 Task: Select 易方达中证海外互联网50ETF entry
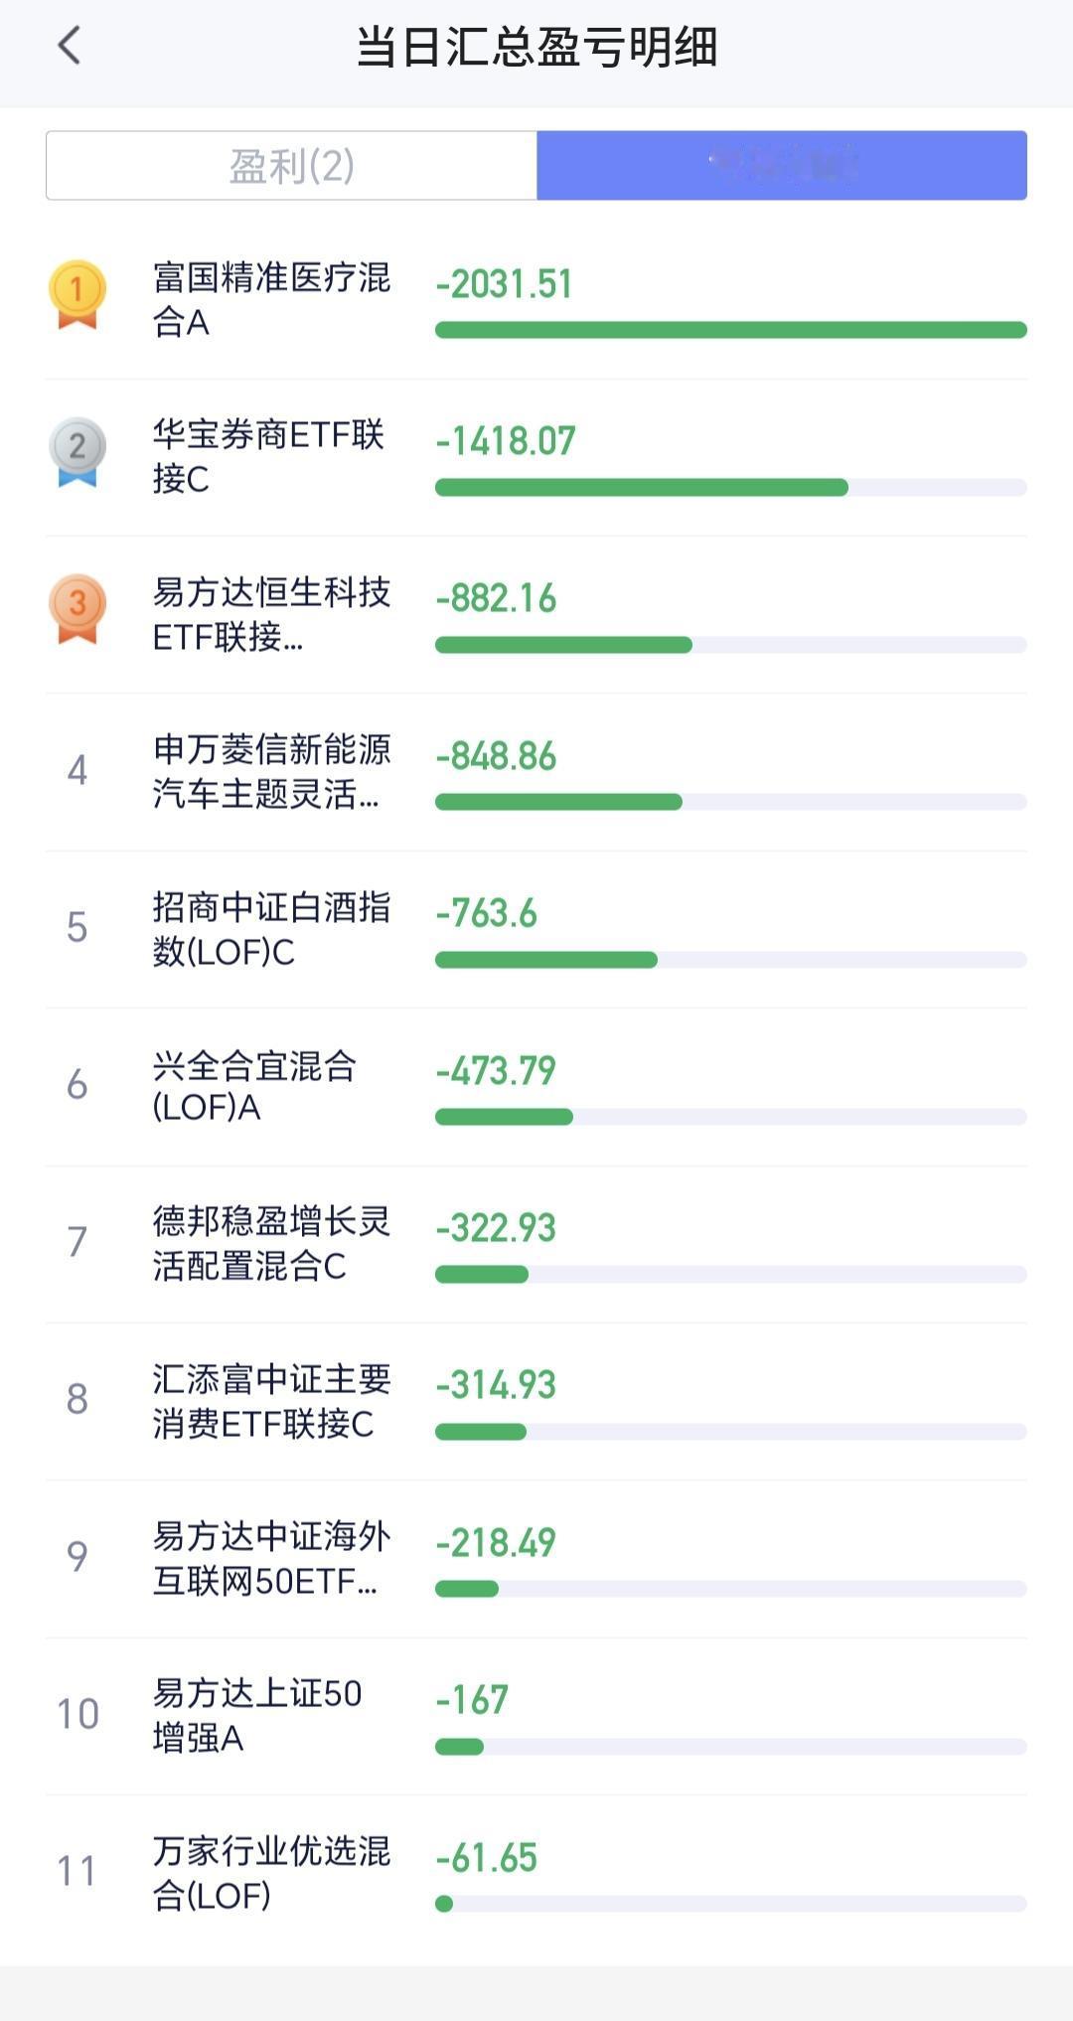[x=536, y=1559]
